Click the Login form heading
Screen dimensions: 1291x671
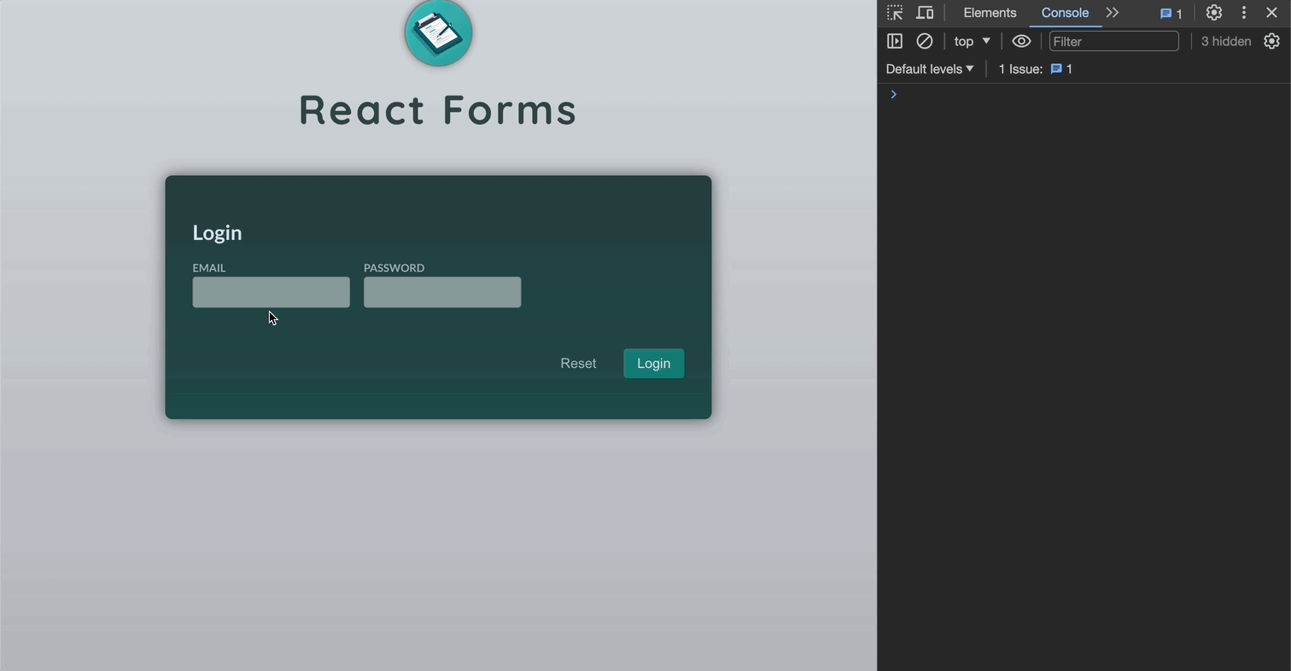[x=217, y=233]
